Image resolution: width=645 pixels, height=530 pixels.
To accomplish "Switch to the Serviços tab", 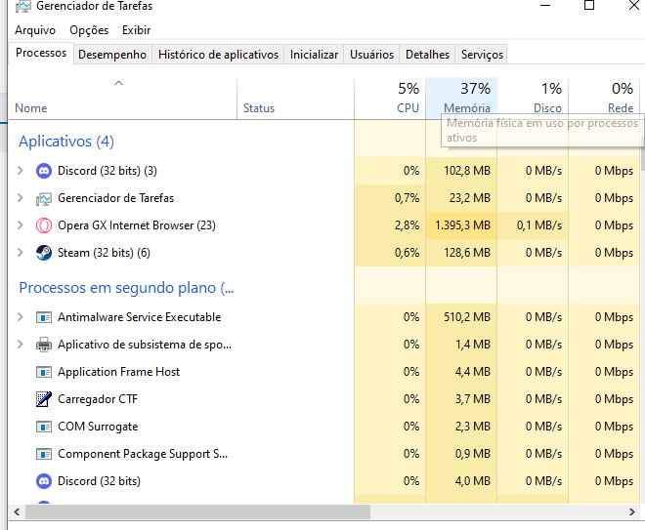I will click(482, 55).
